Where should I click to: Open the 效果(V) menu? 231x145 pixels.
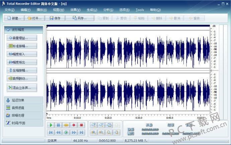(75, 10)
